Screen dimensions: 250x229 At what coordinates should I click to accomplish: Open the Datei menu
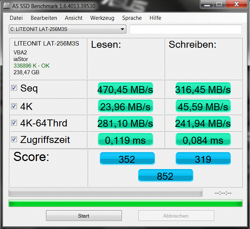[x=16, y=18]
